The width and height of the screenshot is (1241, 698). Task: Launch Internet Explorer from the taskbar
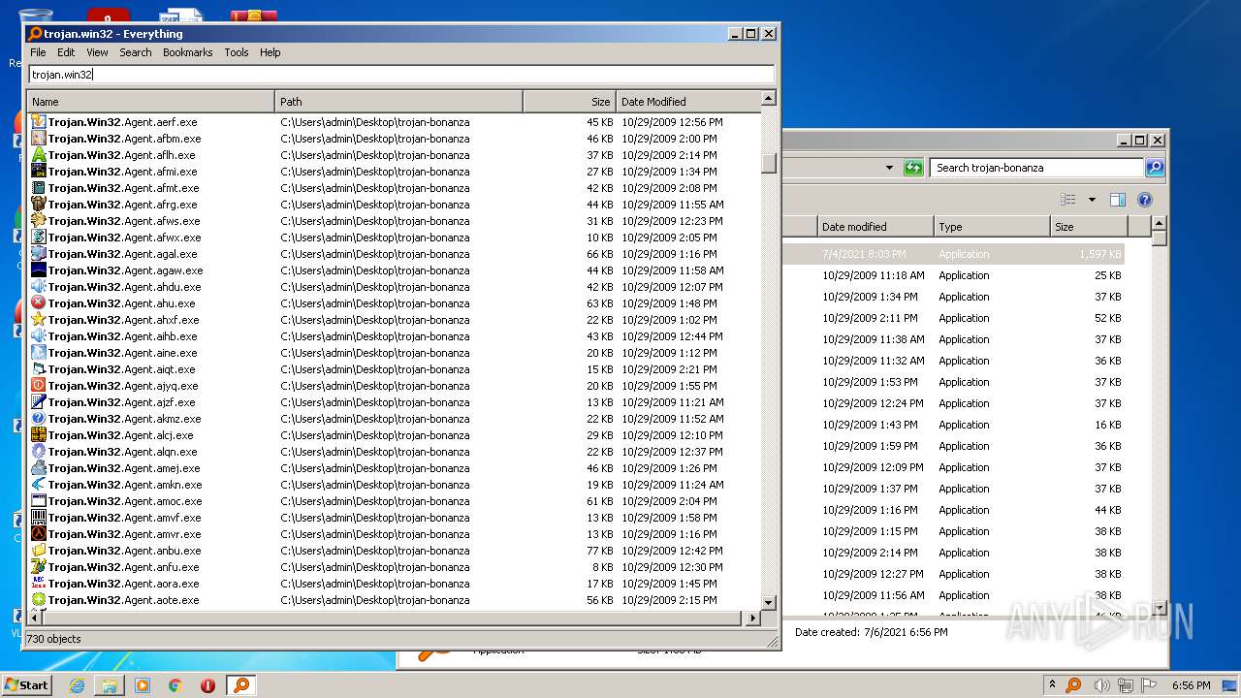point(77,685)
